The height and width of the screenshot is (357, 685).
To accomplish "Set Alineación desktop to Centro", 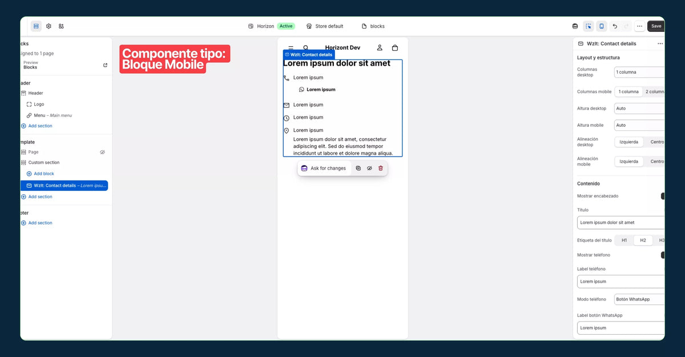I will (x=656, y=142).
